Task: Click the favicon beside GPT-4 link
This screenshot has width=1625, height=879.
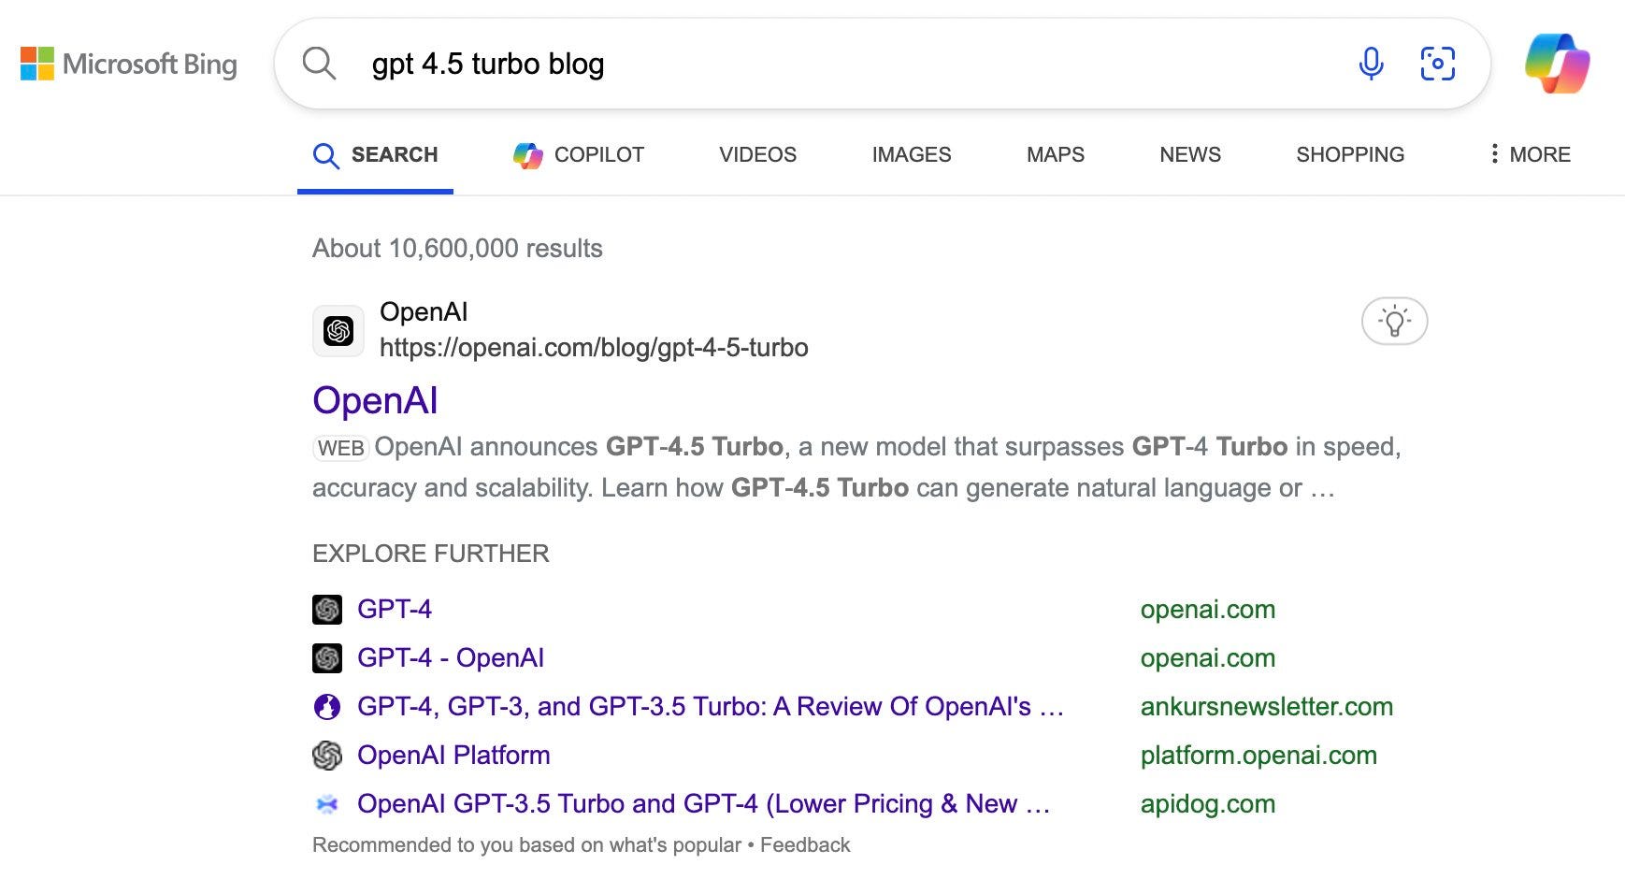Action: tap(326, 610)
